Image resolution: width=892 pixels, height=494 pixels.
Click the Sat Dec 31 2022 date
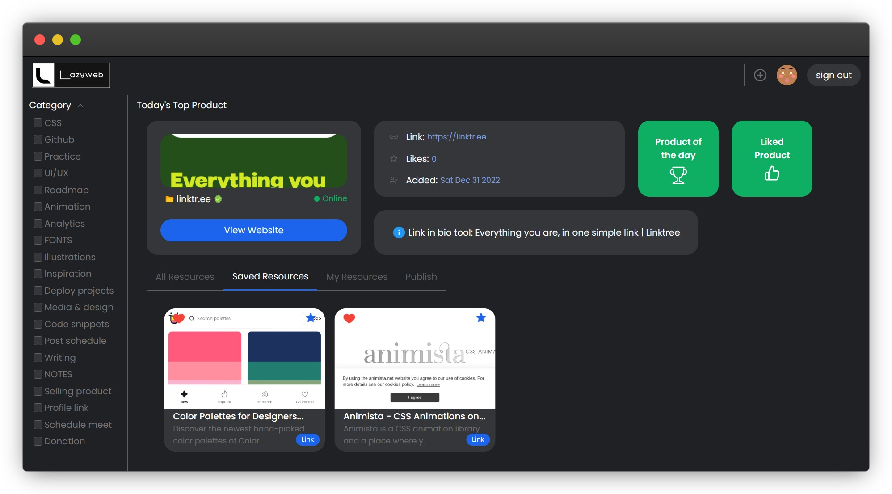[x=470, y=180]
